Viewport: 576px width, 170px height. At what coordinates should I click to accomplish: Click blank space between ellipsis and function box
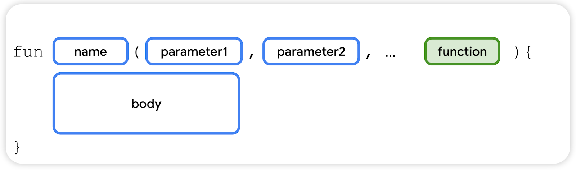410,52
